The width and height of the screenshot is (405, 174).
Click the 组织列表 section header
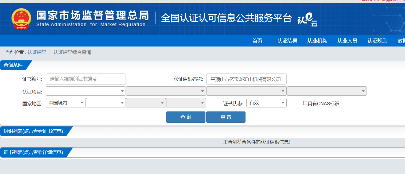pyautogui.click(x=33, y=131)
